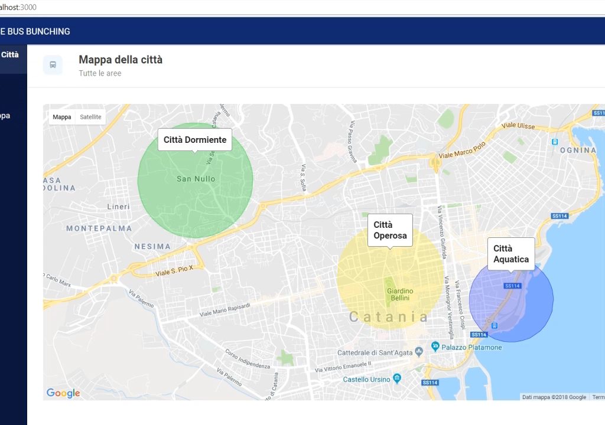
Task: Click the train station icon near Ognina
Action: tap(555, 142)
